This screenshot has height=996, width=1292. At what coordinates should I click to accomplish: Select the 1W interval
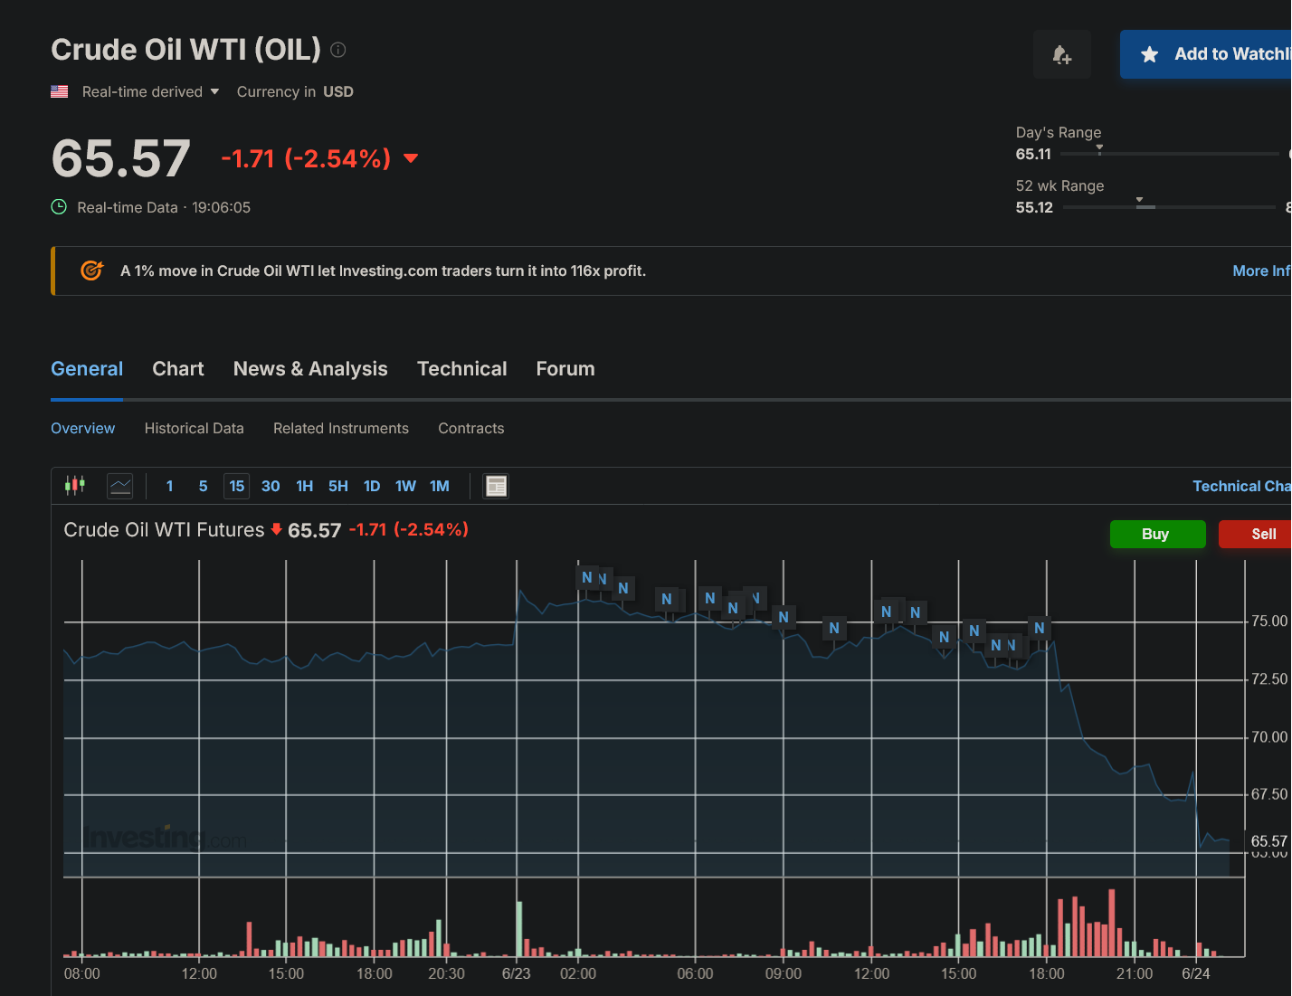(x=405, y=486)
